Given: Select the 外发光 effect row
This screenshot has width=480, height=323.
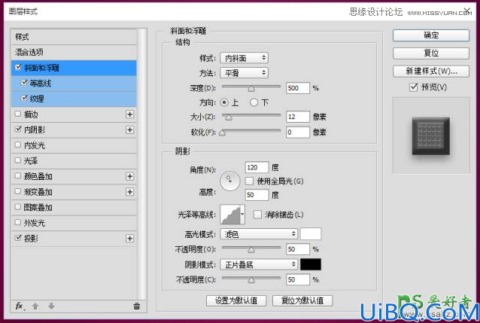Looking at the screenshot, I should (x=74, y=223).
